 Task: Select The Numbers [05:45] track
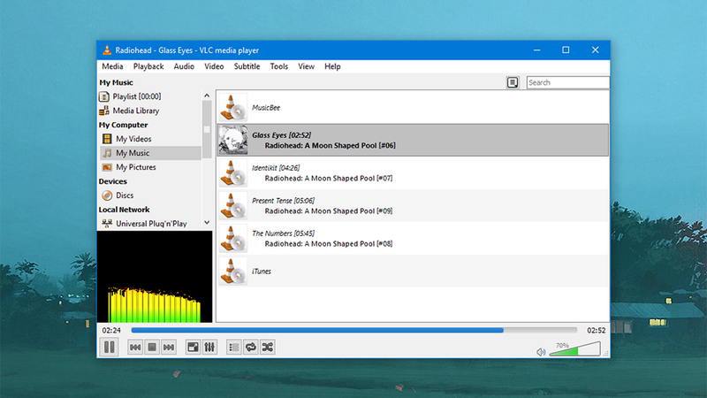(413, 238)
